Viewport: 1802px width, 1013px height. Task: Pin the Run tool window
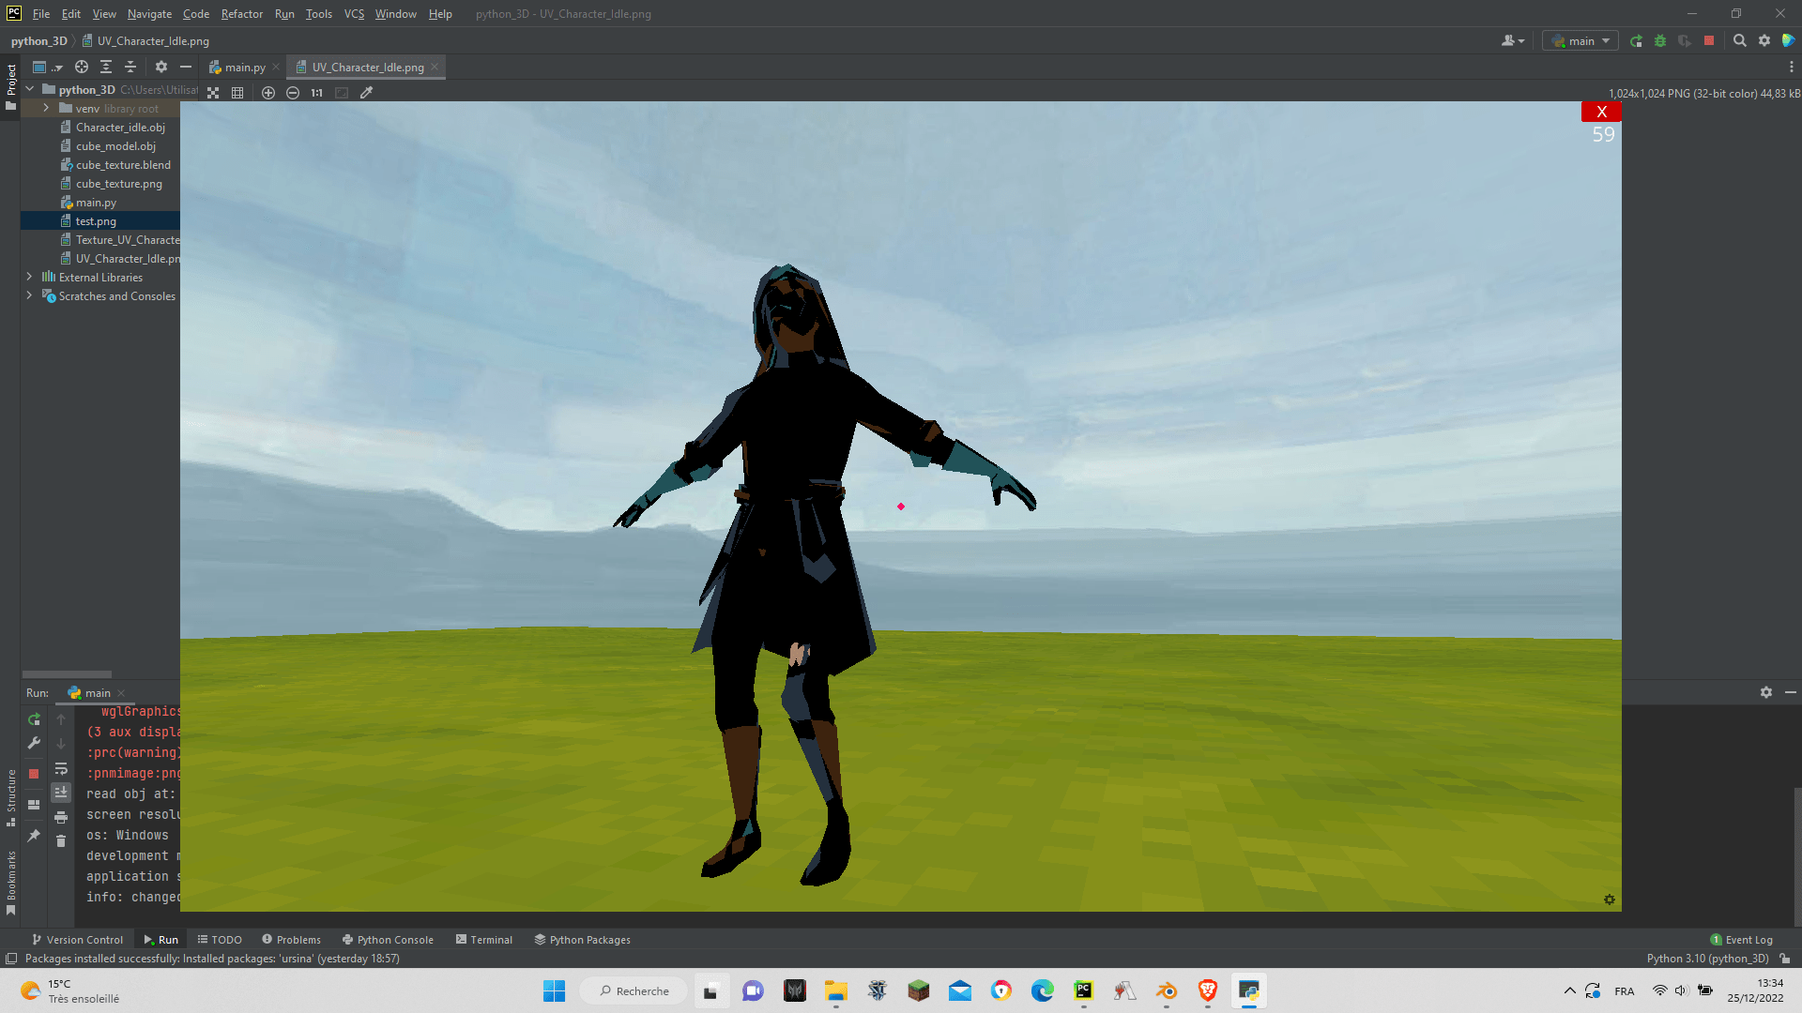[35, 835]
